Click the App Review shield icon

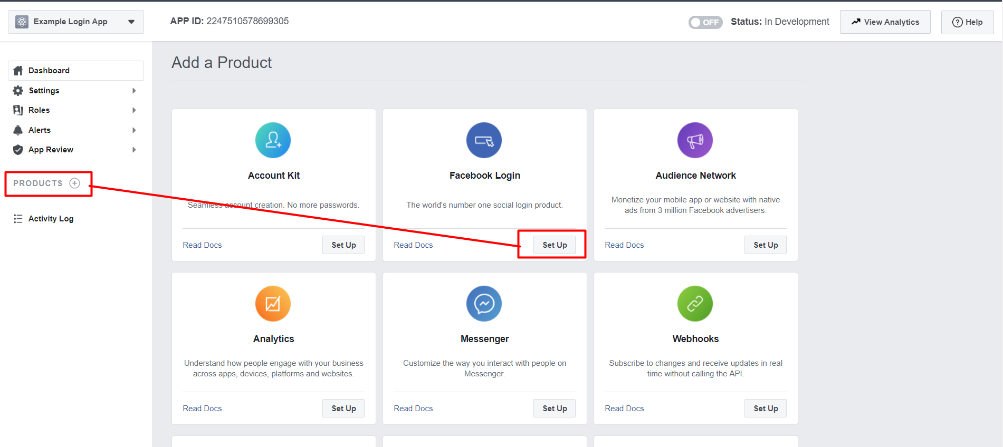tap(18, 150)
